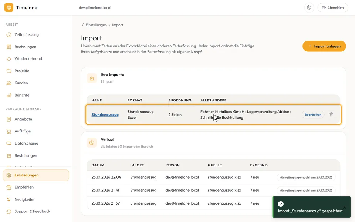Click rückgängig gemacht badge in 21:41 row
355x222 pixels.
[x=306, y=190]
